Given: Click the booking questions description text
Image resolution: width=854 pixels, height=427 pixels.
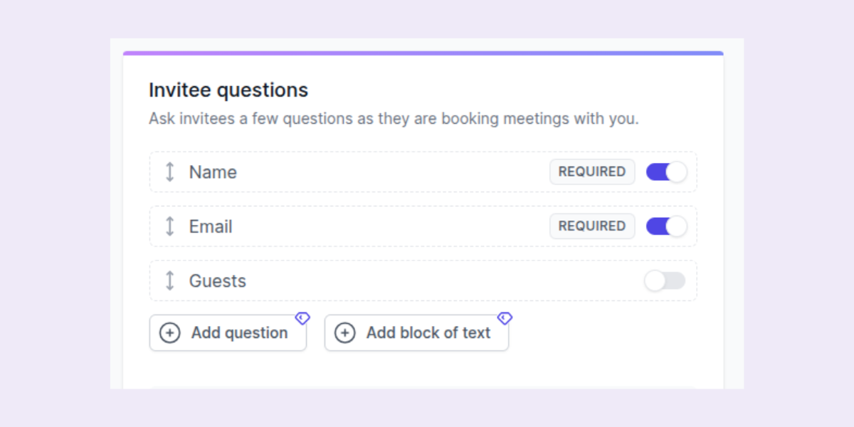Looking at the screenshot, I should point(394,118).
